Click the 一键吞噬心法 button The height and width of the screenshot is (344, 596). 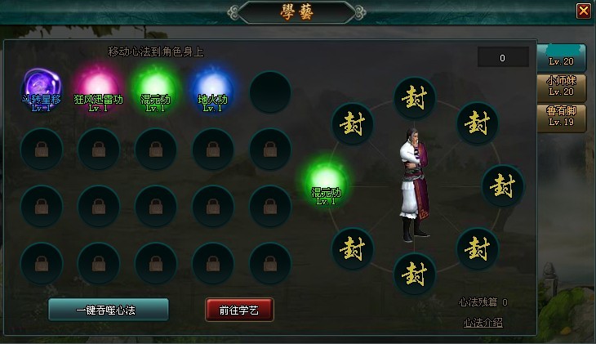(109, 310)
